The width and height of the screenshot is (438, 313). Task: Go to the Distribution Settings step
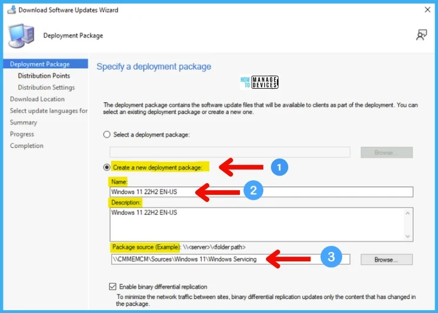click(46, 87)
